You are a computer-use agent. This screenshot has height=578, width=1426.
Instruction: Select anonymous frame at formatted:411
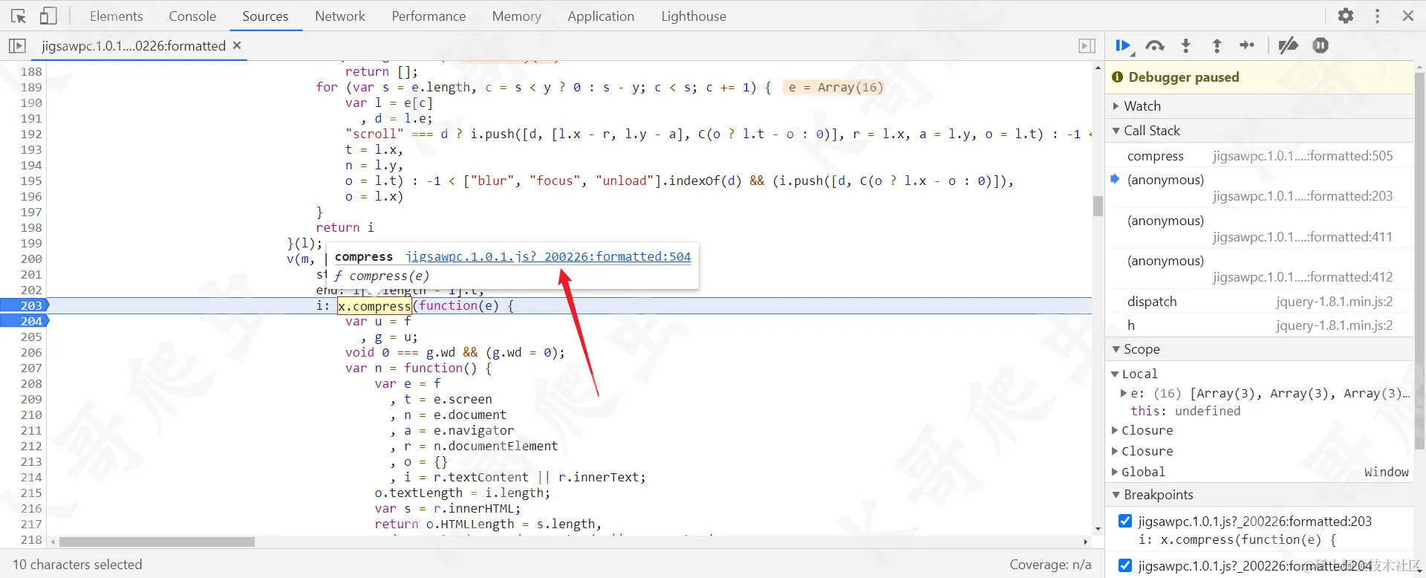pos(1260,229)
